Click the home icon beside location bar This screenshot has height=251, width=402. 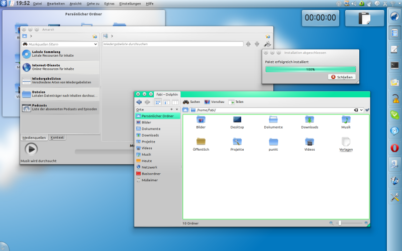coord(185,110)
